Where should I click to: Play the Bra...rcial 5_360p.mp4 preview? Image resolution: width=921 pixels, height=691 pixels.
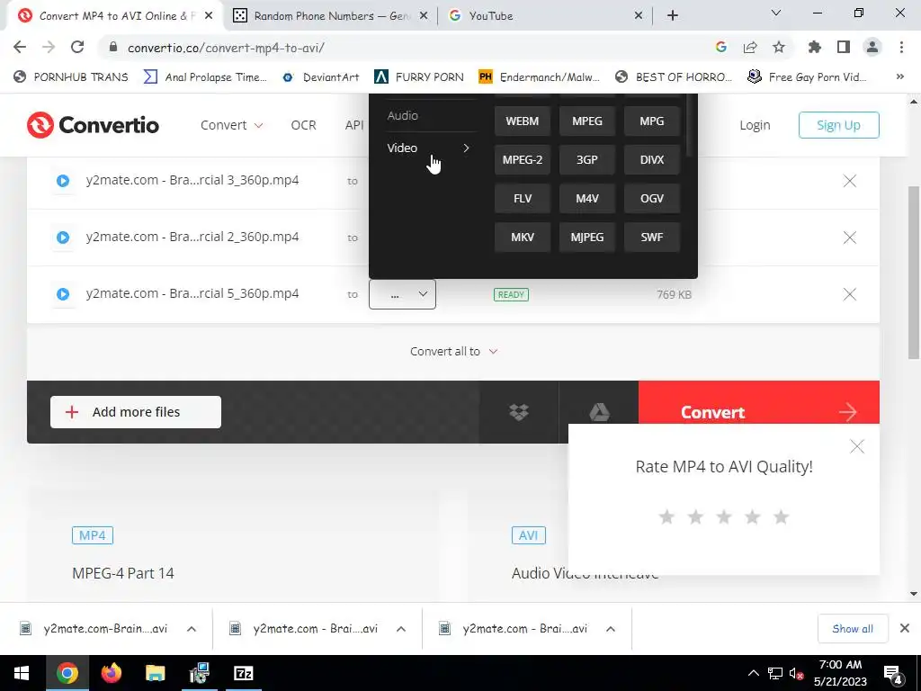click(63, 294)
